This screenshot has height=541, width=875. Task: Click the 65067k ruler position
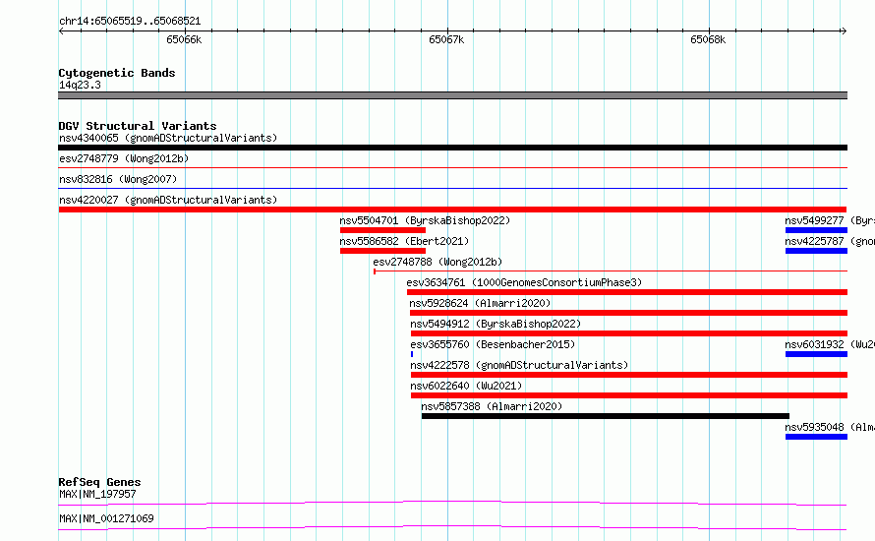(446, 39)
